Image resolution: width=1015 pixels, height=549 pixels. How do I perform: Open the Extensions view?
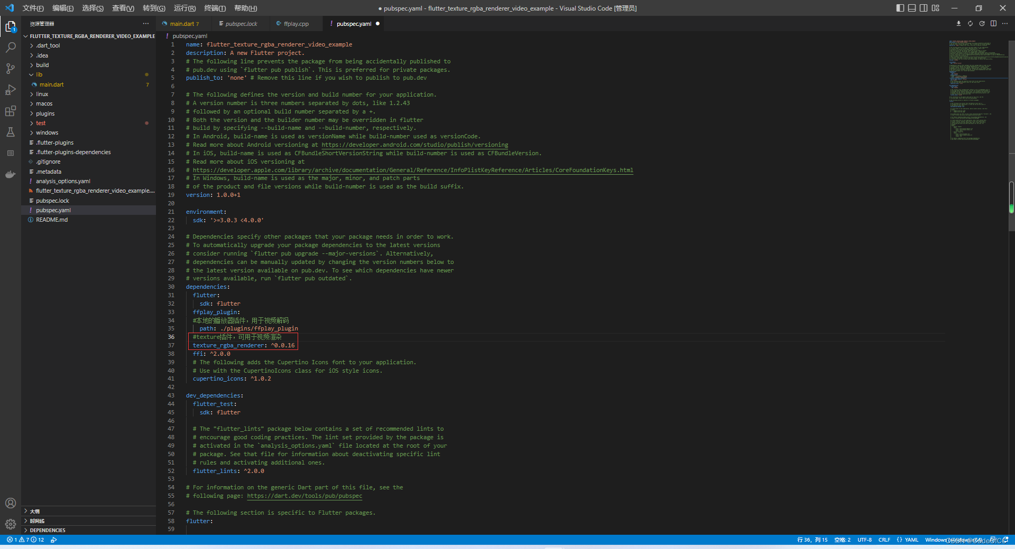click(x=11, y=111)
